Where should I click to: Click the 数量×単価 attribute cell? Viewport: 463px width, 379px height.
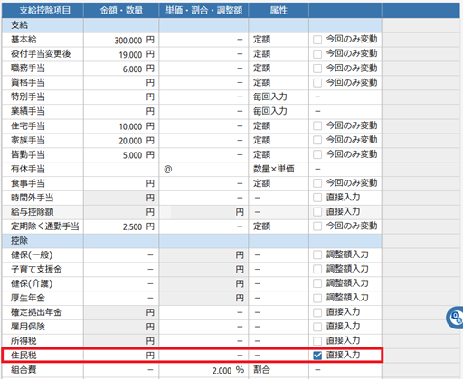tap(273, 169)
